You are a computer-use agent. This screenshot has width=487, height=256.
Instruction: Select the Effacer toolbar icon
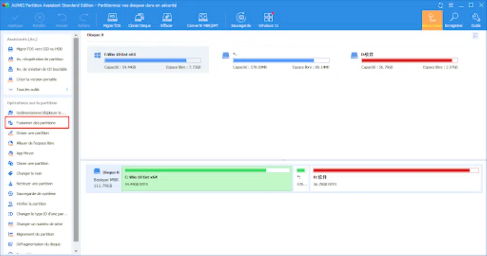167,20
